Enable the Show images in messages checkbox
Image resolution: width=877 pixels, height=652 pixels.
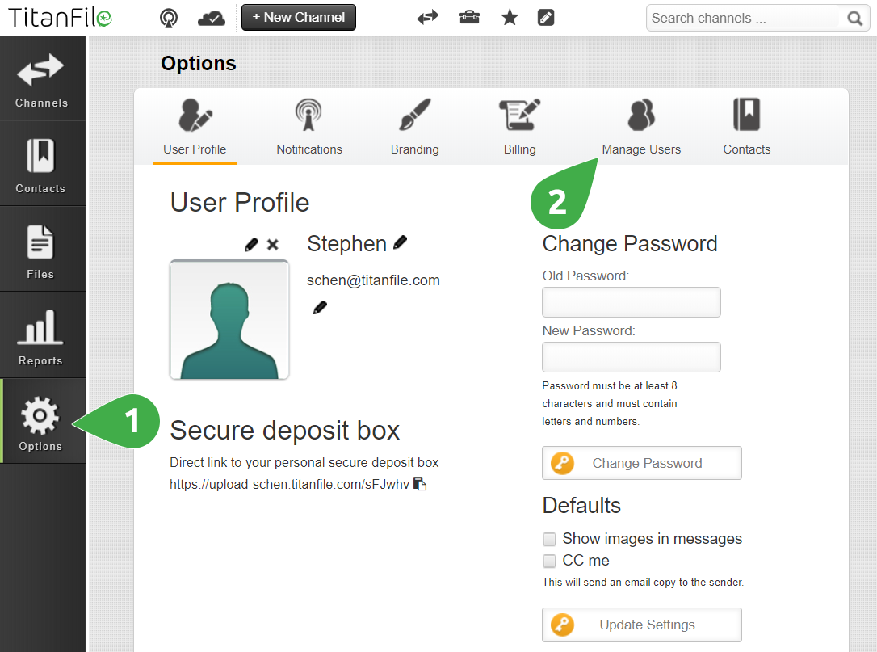[x=550, y=539]
